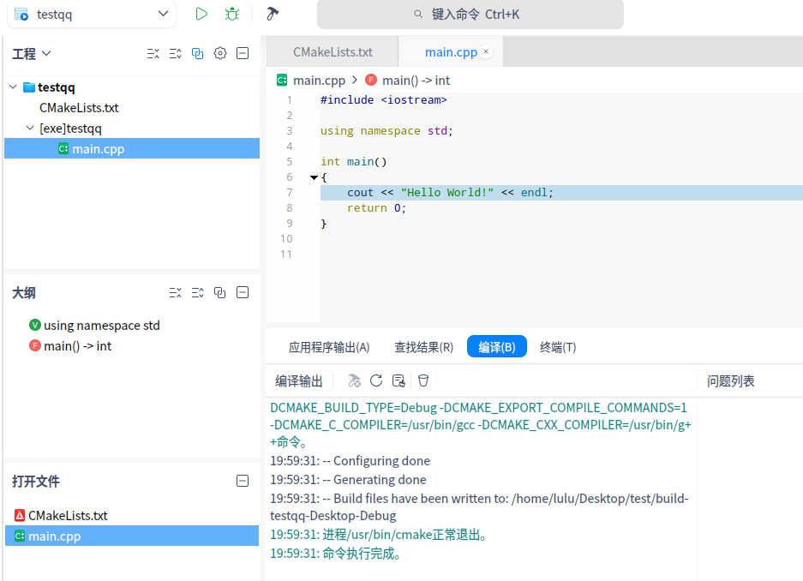Toggle editor sync link in 工程 panel
This screenshot has width=803, height=581.
point(198,53)
